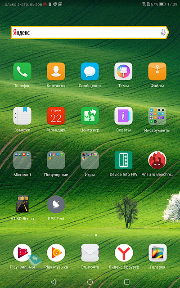Open the Игры games folder

pos(90,160)
